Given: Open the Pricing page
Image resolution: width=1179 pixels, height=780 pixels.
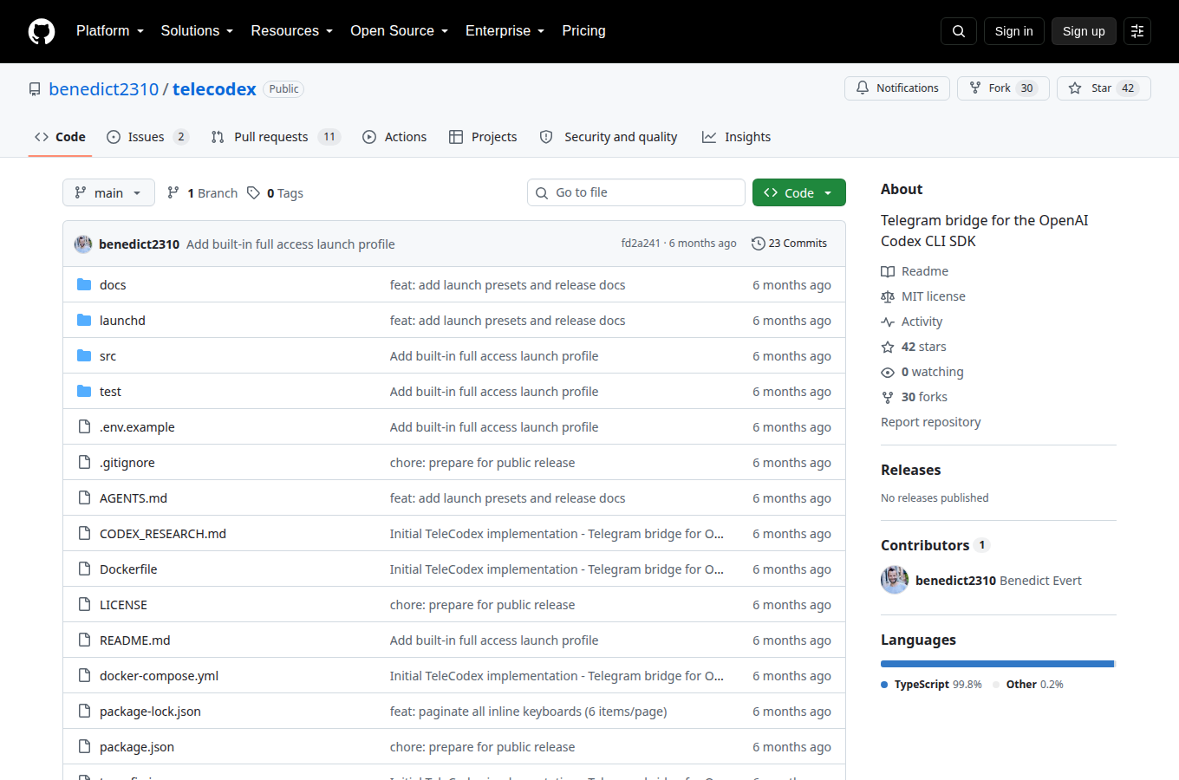Looking at the screenshot, I should 583,31.
